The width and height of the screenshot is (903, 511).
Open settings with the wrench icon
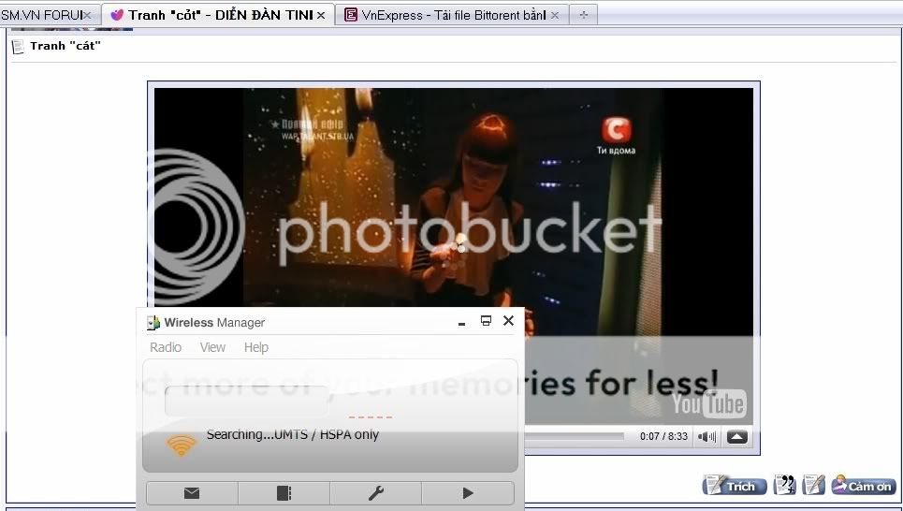(x=375, y=493)
